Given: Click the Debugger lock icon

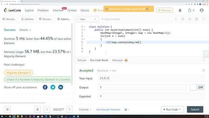Looking at the screenshot, I should pyautogui.click(x=126, y=60).
